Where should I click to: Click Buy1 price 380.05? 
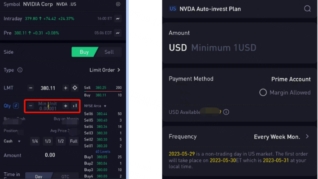pos(102,157)
